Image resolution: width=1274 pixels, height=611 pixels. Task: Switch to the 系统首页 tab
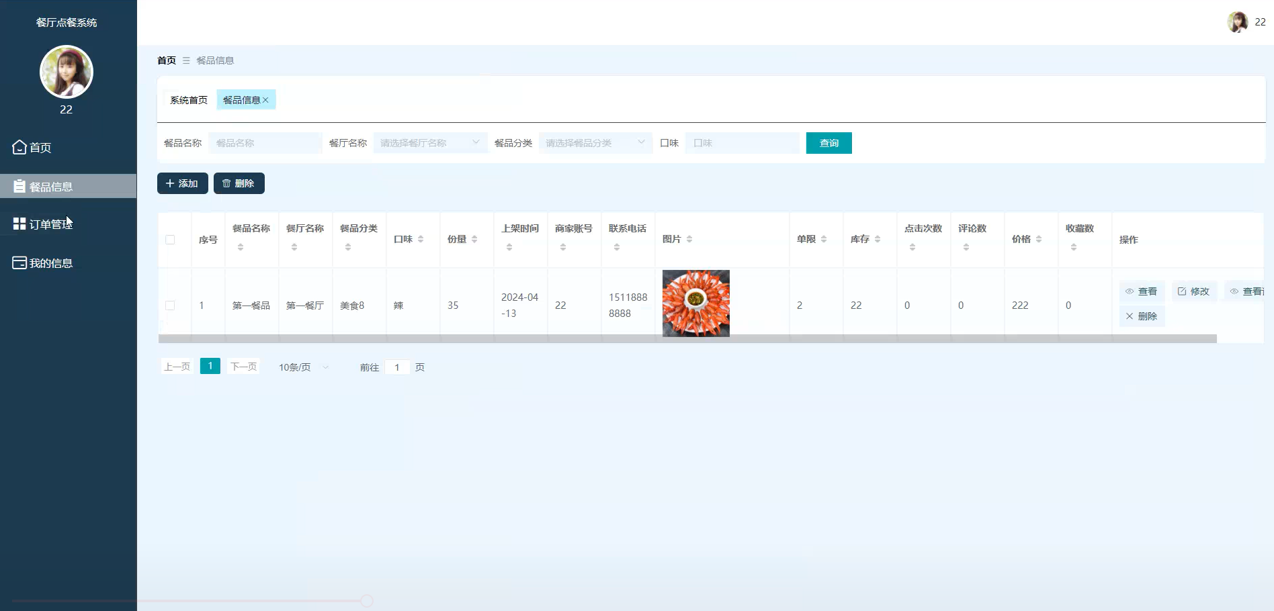(x=188, y=99)
